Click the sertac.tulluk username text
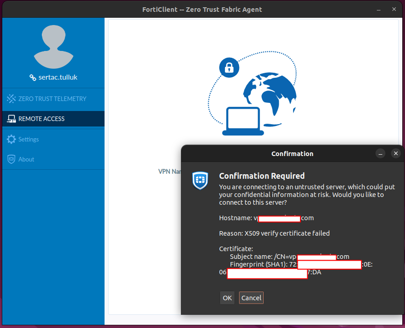Image resolution: width=405 pixels, height=328 pixels. 58,77
